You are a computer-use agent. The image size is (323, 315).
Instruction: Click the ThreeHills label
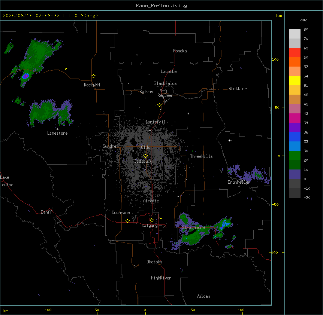[201, 156]
